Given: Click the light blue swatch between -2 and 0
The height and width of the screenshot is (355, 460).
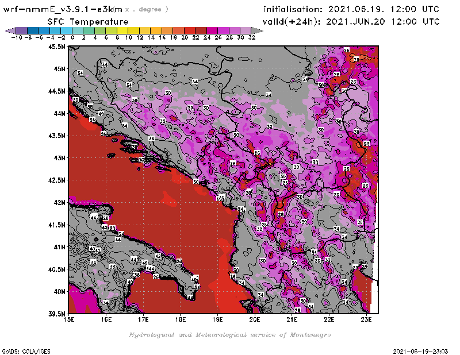Looking at the screenshot, I should pyautogui.click(x=67, y=30).
